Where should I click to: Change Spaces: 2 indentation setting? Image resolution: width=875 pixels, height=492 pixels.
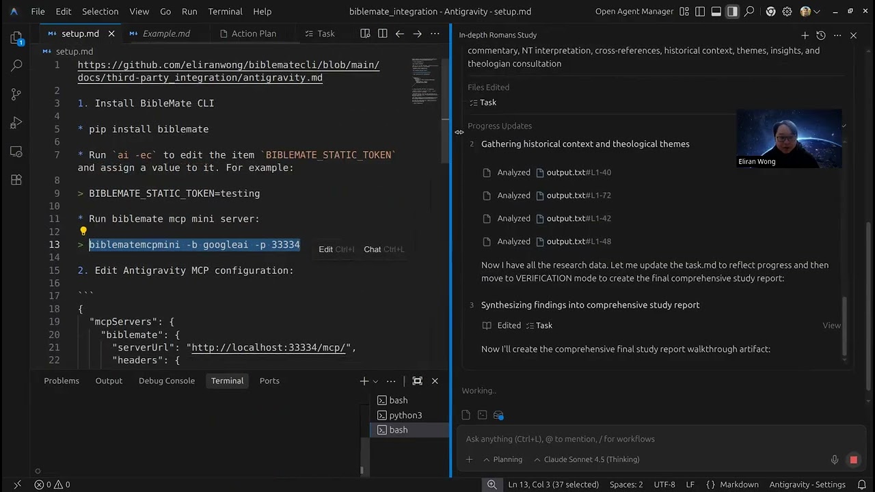[626, 484]
